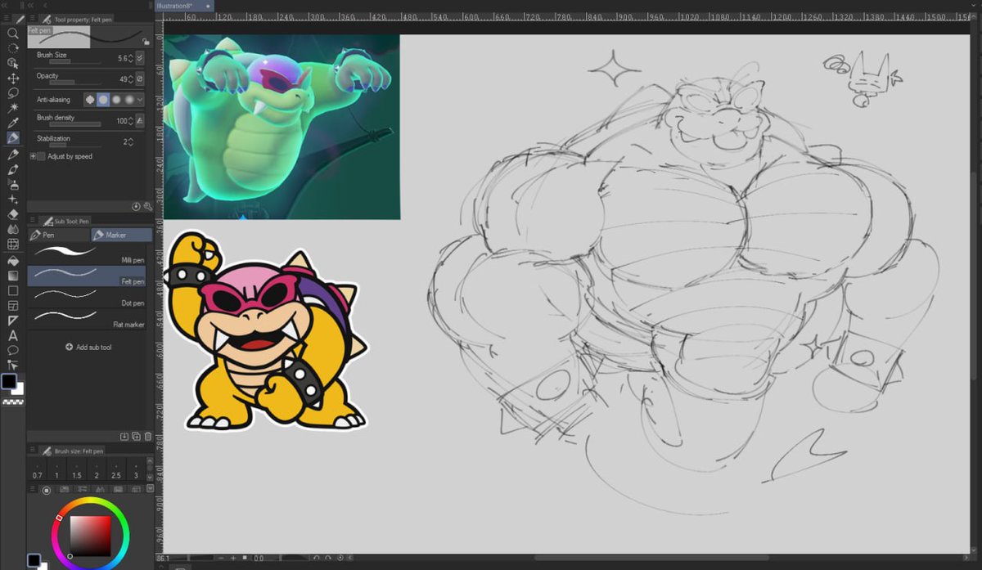Open Brush density dynamics settings button

pyautogui.click(x=140, y=121)
